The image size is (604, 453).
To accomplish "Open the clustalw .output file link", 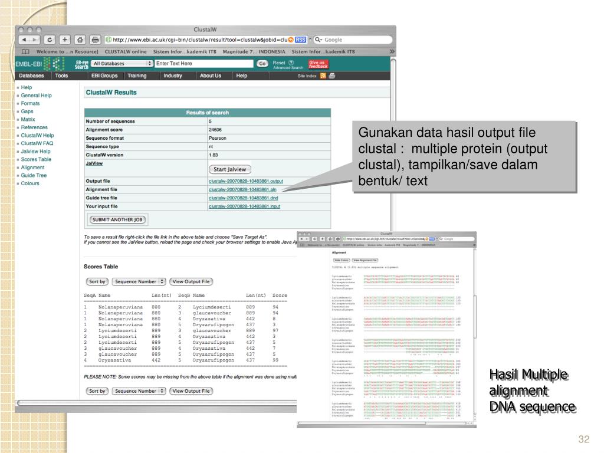I will [x=246, y=181].
